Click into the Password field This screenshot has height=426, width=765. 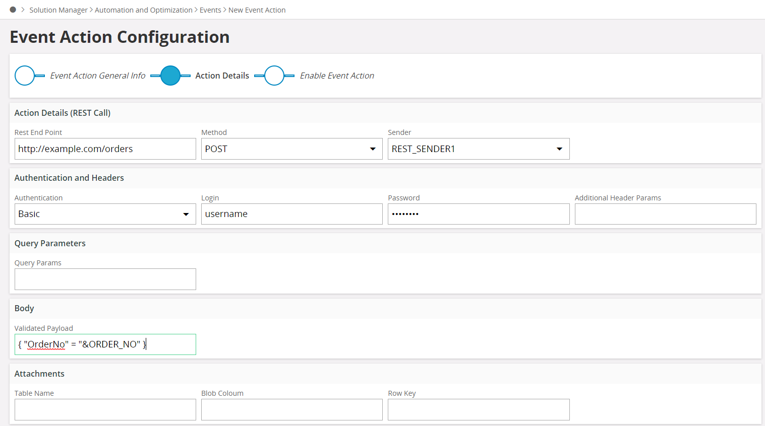(x=478, y=214)
